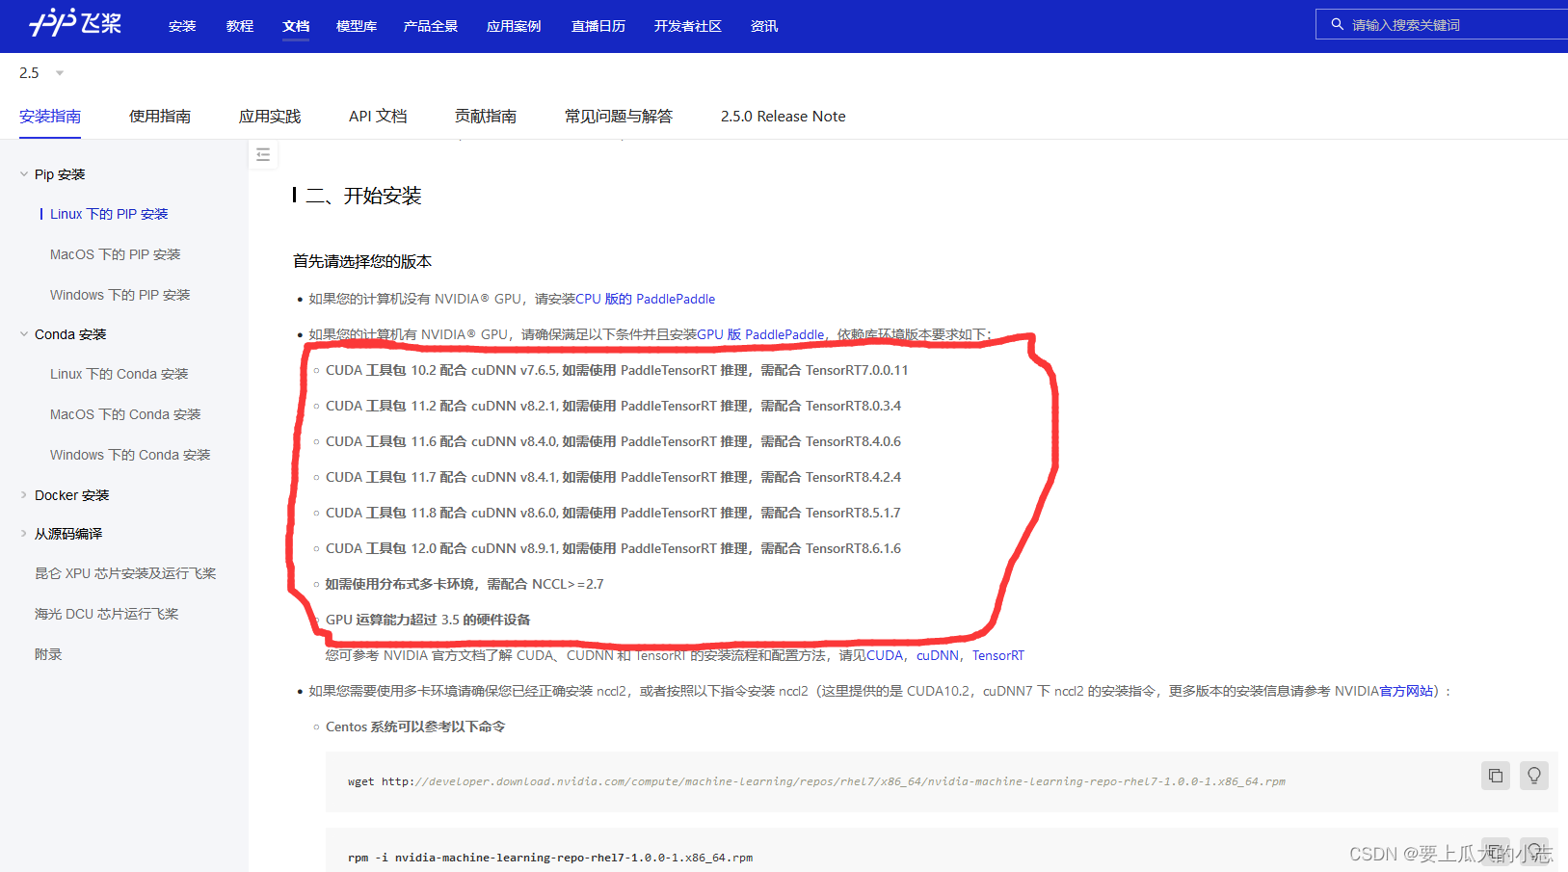Select Windows 下的 PIP 安装
Image resolution: width=1568 pixels, height=872 pixels.
(x=120, y=295)
